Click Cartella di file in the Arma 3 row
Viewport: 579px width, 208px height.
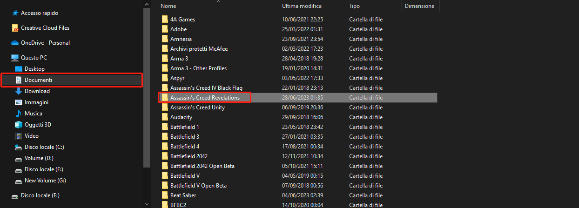(x=366, y=59)
